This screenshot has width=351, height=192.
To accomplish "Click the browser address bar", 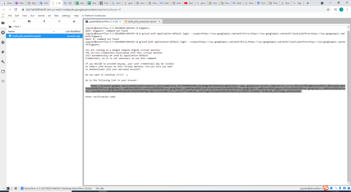I will 174,9.
